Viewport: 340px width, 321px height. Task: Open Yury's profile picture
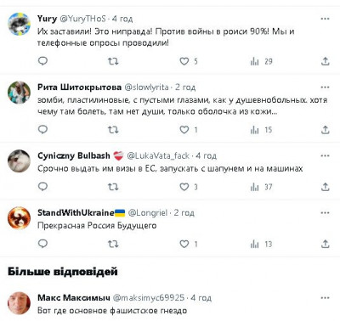tap(19, 24)
